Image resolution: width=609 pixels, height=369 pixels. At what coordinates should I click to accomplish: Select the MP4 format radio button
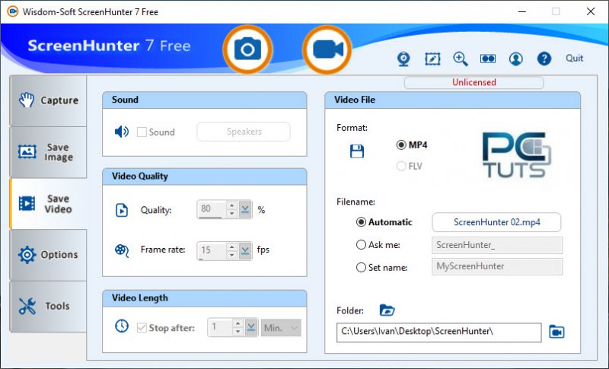click(401, 145)
